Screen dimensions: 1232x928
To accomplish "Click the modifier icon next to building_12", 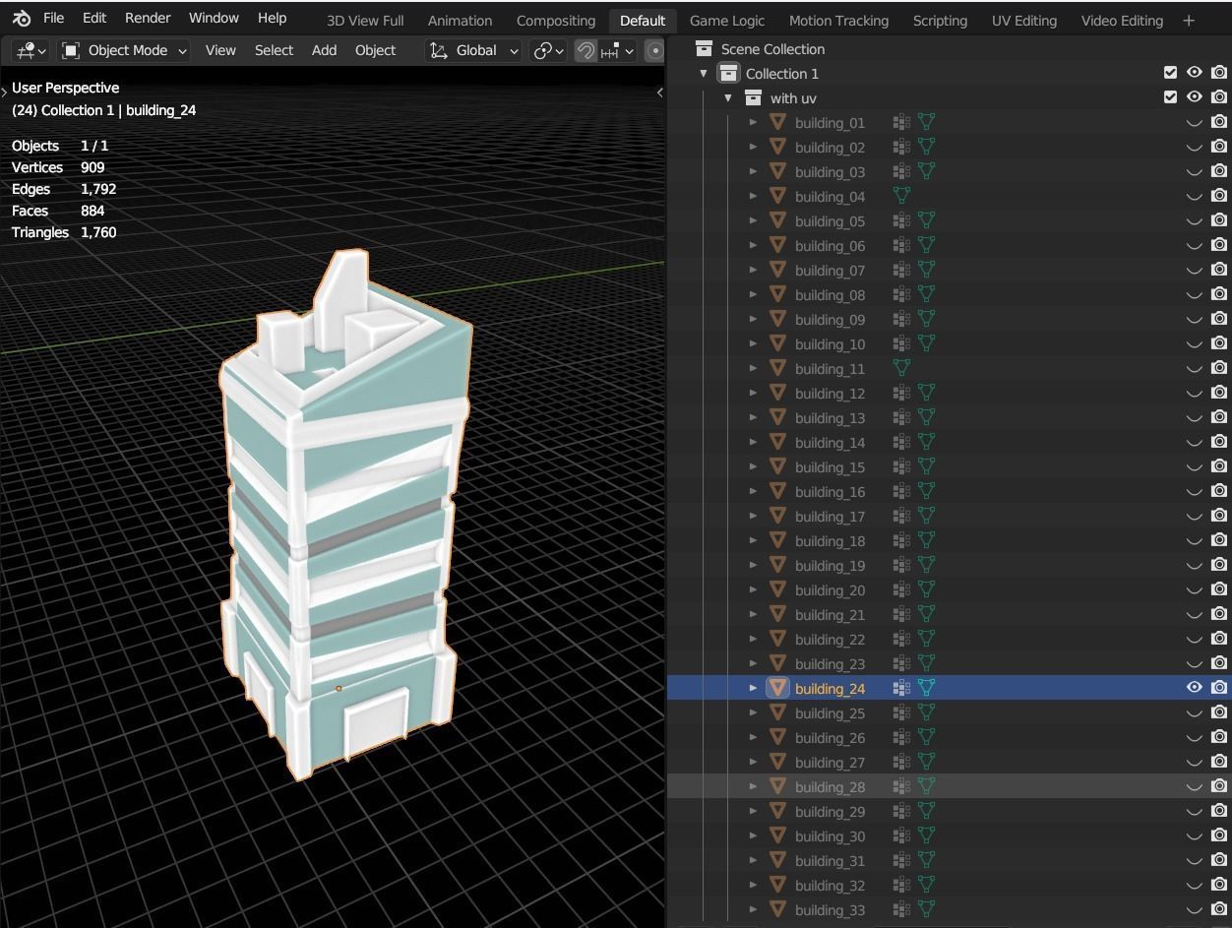I will click(900, 393).
